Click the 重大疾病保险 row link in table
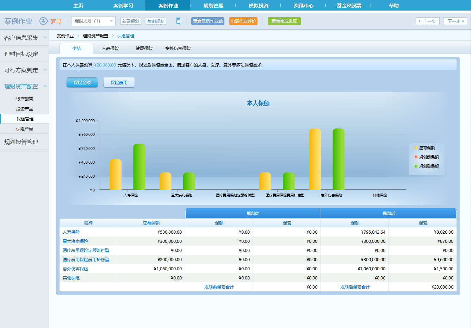 click(75, 241)
